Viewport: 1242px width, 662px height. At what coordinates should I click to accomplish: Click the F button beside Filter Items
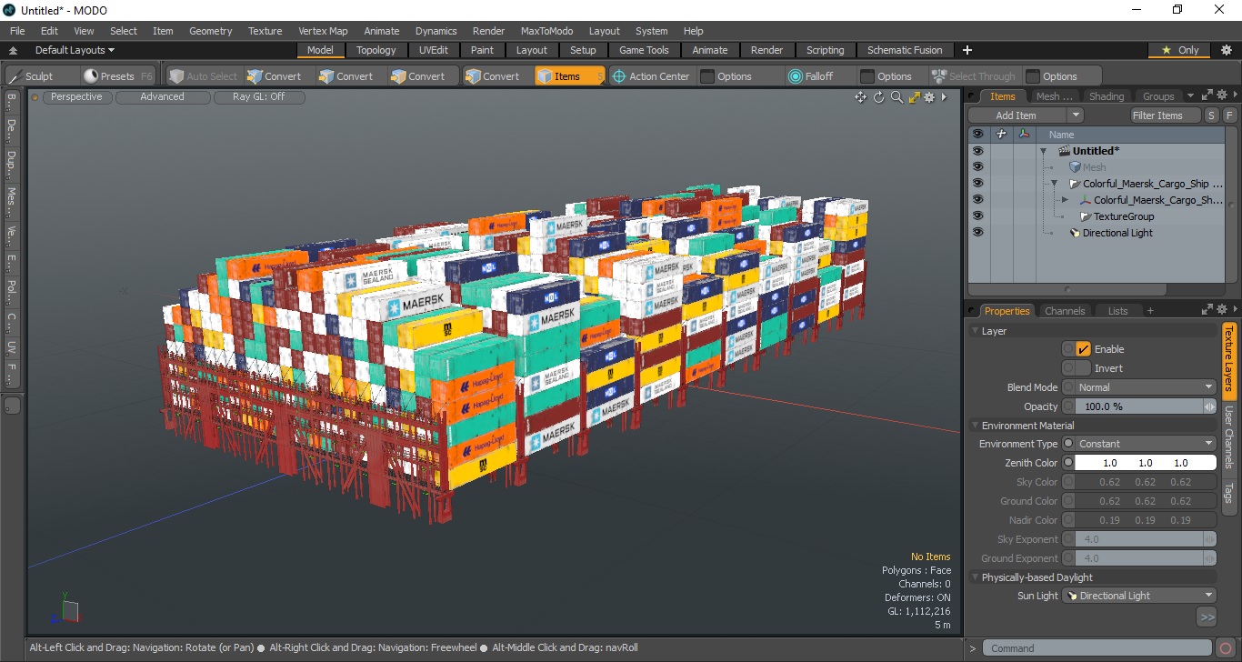pyautogui.click(x=1229, y=115)
